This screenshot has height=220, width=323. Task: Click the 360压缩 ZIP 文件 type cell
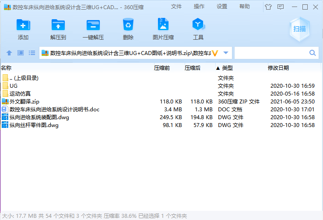click(239, 102)
